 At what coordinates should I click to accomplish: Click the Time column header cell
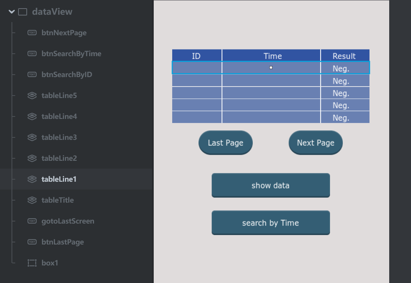pos(272,56)
